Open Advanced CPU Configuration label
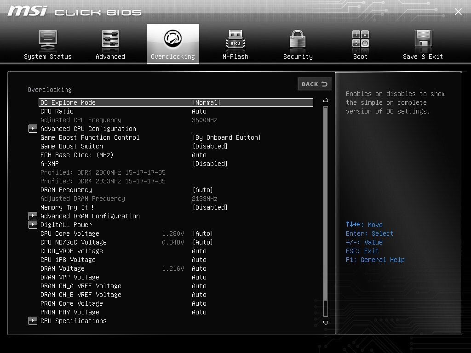 pos(88,129)
